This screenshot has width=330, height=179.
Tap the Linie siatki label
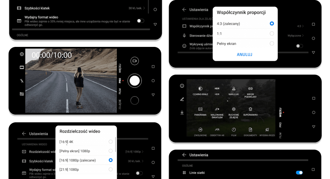(x=197, y=173)
